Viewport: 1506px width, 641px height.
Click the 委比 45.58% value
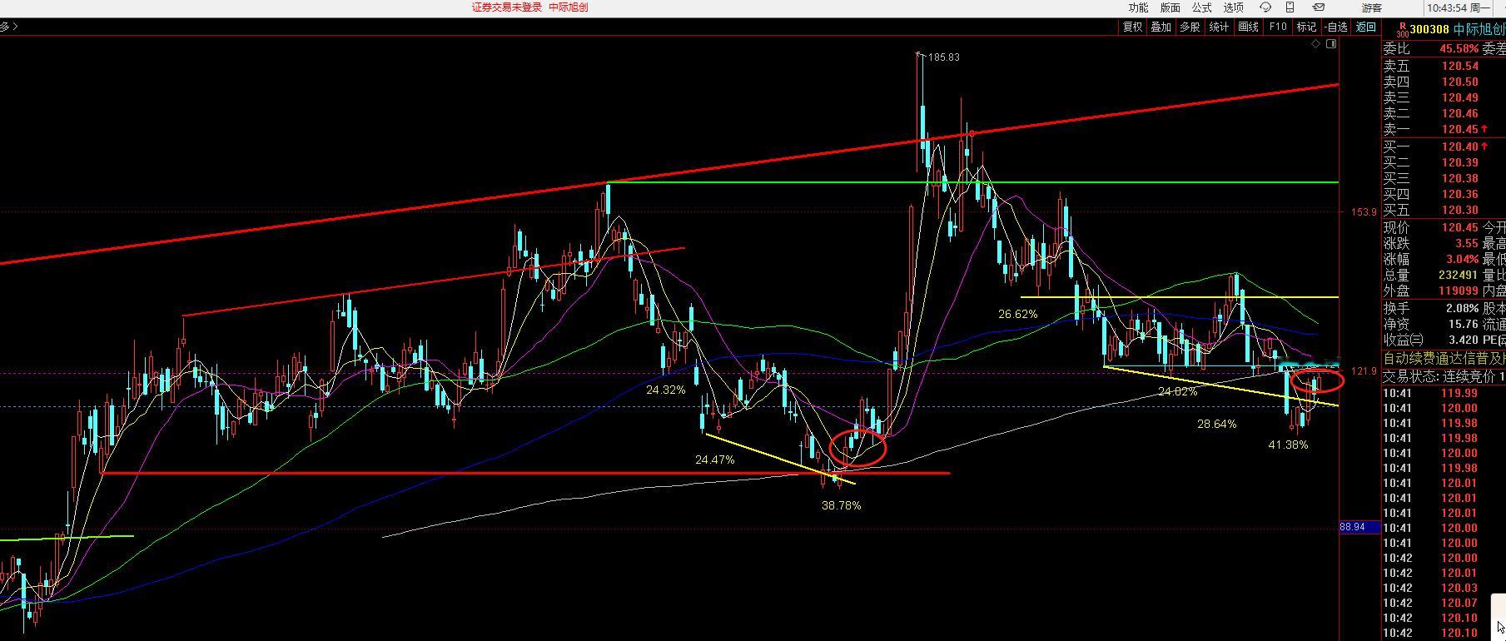[1460, 49]
